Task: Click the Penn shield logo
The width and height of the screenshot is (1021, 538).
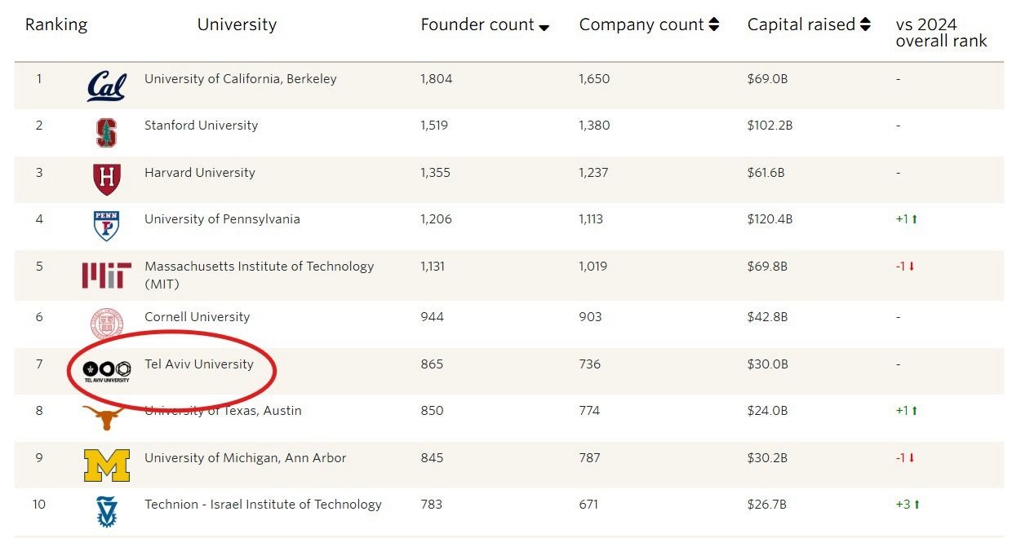Action: [x=105, y=225]
